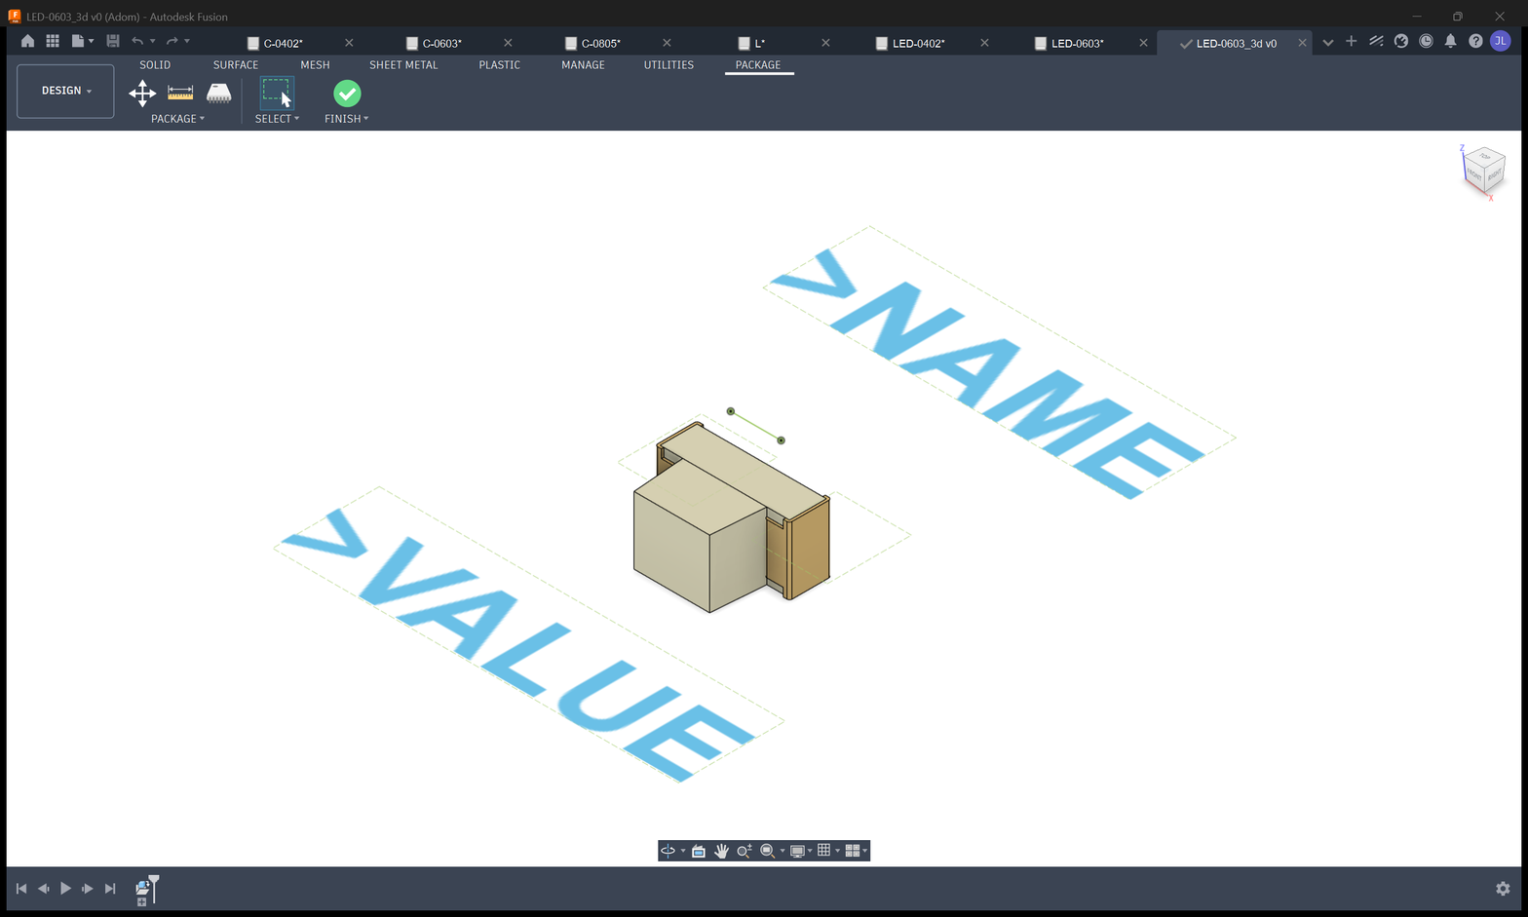The image size is (1528, 917).
Task: Activate the Pan hand tool
Action: 721,851
